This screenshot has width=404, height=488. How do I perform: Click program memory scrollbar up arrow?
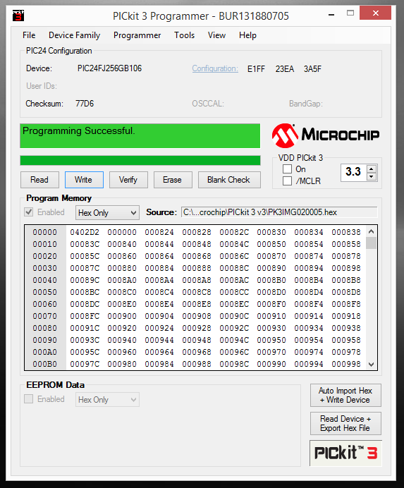point(371,231)
